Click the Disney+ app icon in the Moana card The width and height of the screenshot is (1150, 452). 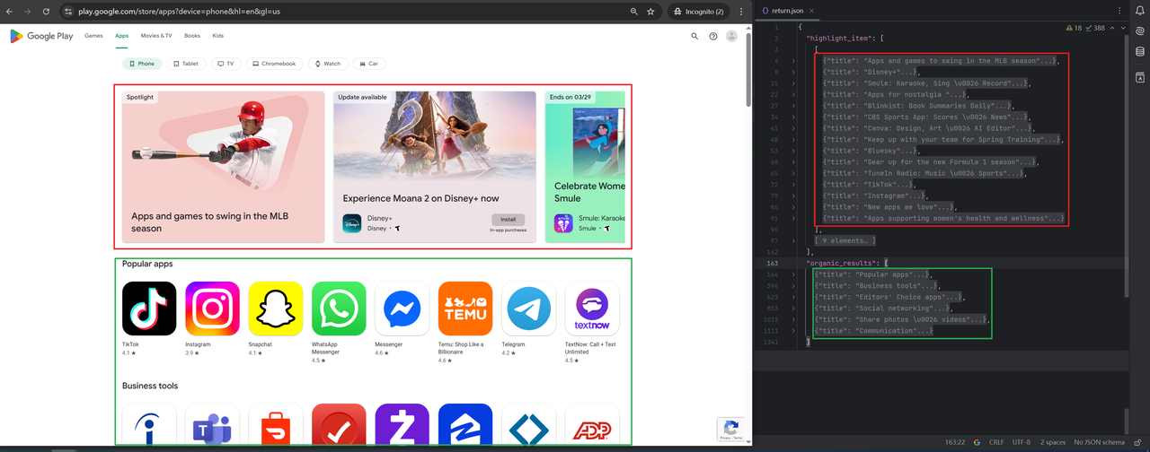pyautogui.click(x=352, y=223)
